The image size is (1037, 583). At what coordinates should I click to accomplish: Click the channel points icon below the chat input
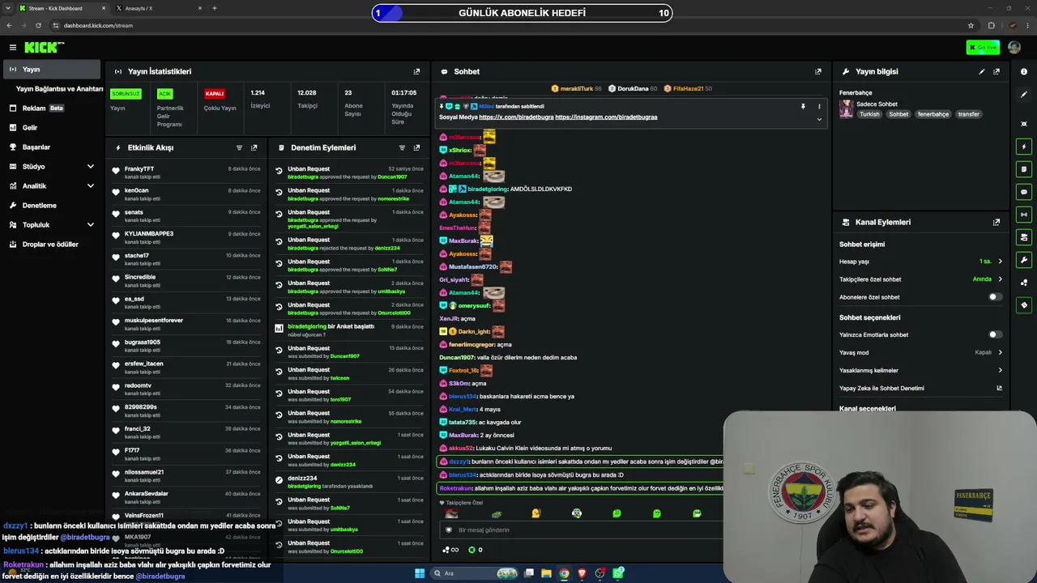pos(446,550)
